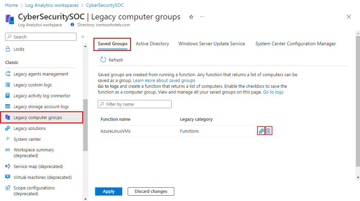
Task: Switch to Windows Server Update Service tab
Action: click(212, 44)
